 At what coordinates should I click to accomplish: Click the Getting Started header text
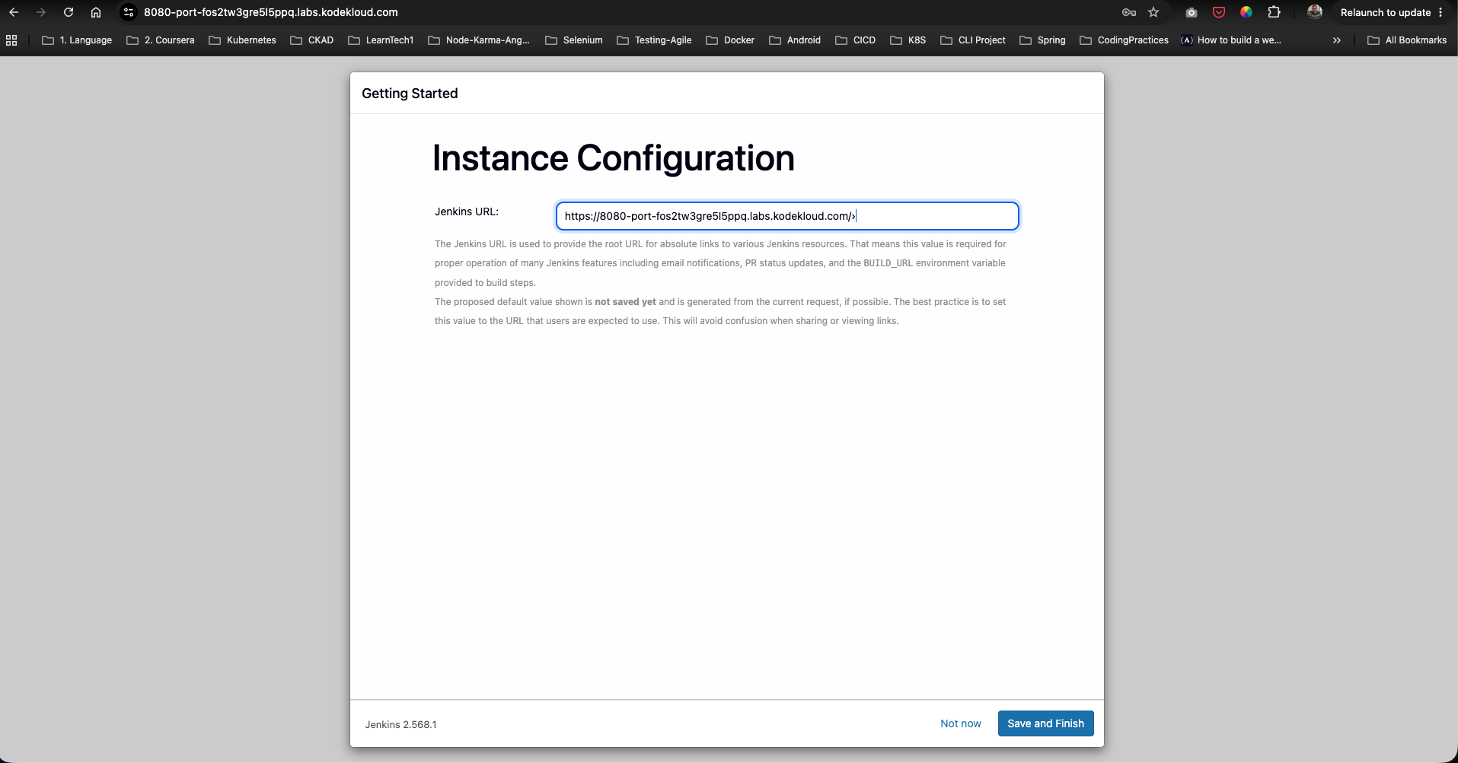click(410, 94)
